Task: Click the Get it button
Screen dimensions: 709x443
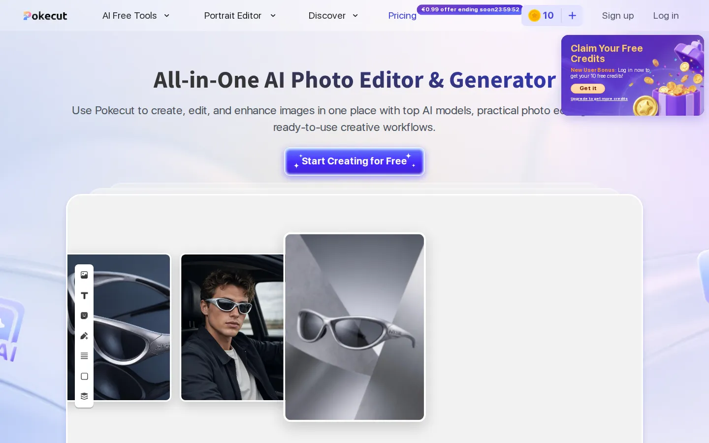Action: click(x=588, y=89)
